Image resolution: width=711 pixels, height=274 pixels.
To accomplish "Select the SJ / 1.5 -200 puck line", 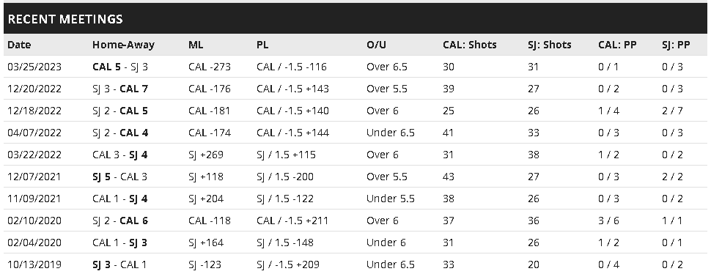I will click(x=285, y=177).
